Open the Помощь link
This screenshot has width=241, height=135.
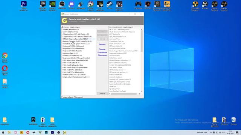[x=102, y=49]
